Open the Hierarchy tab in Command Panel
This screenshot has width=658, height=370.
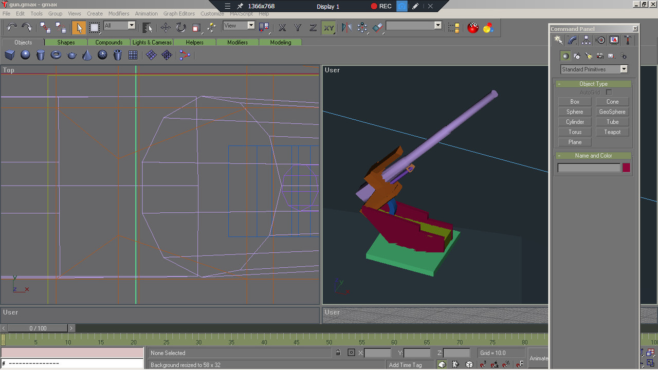point(586,40)
